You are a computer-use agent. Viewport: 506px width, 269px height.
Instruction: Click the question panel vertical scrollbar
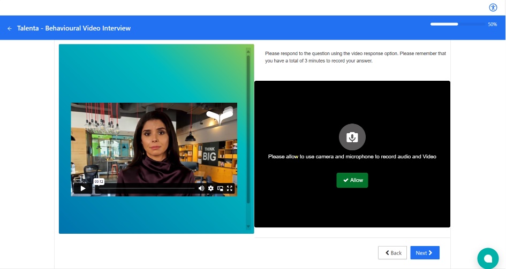248,129
